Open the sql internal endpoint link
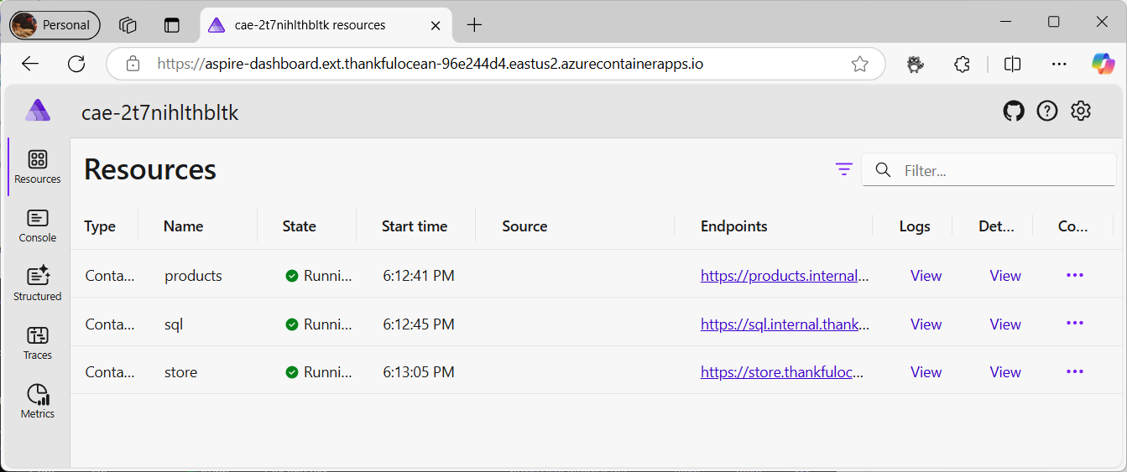Screen dimensions: 1127x472 pos(785,324)
